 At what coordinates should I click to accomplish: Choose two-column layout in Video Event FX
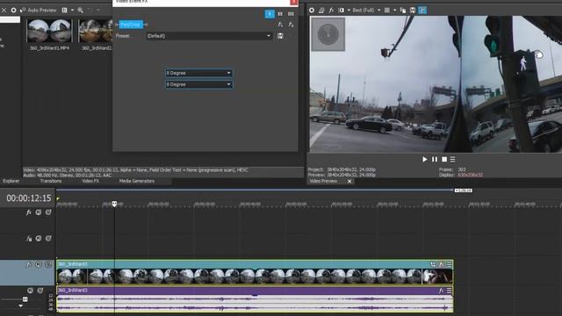point(280,14)
